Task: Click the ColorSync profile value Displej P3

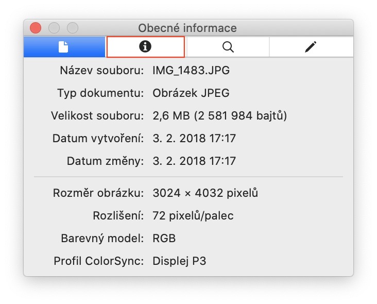Action: (179, 261)
